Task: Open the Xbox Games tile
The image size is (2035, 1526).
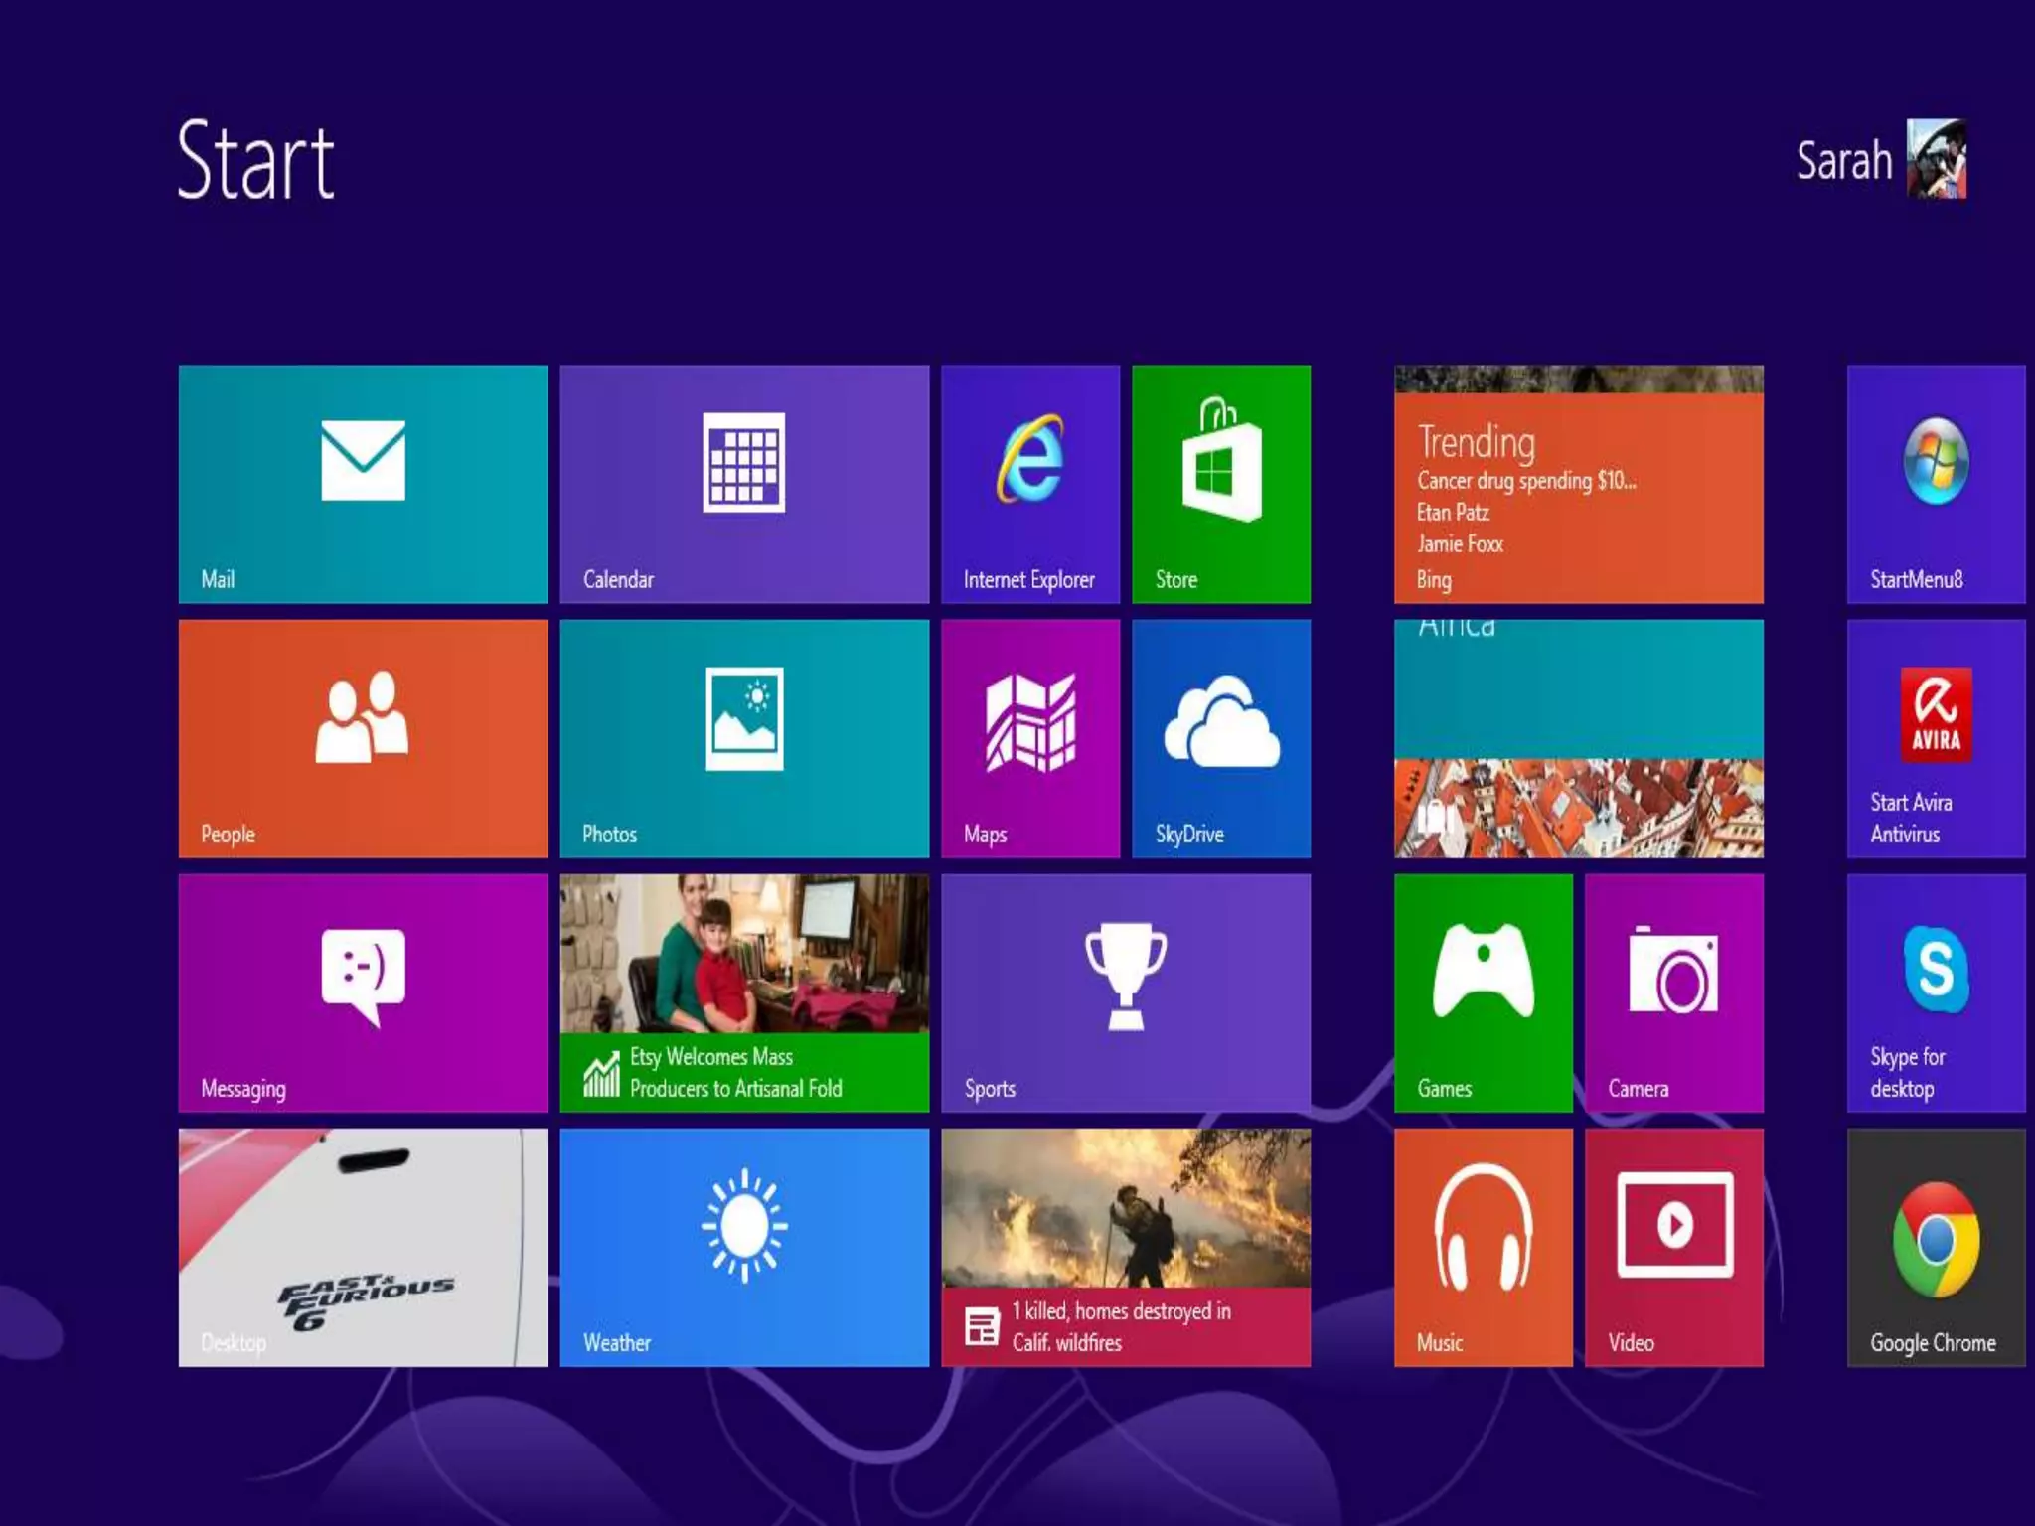Action: [1483, 992]
